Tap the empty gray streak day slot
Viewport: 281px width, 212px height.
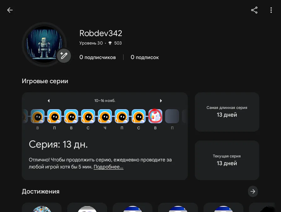(x=172, y=116)
